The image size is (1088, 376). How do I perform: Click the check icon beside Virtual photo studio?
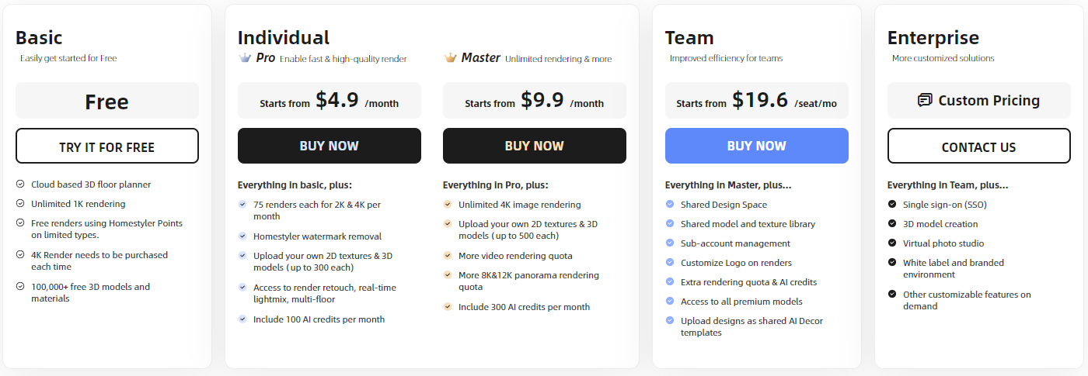click(x=892, y=243)
